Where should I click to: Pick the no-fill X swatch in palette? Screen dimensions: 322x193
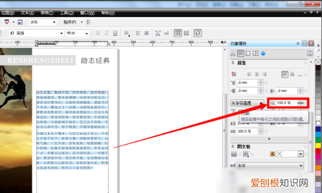coord(318,62)
